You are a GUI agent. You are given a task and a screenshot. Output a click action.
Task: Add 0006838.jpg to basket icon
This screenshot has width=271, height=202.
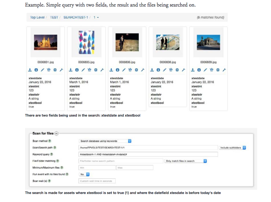pyautogui.click(x=170, y=70)
